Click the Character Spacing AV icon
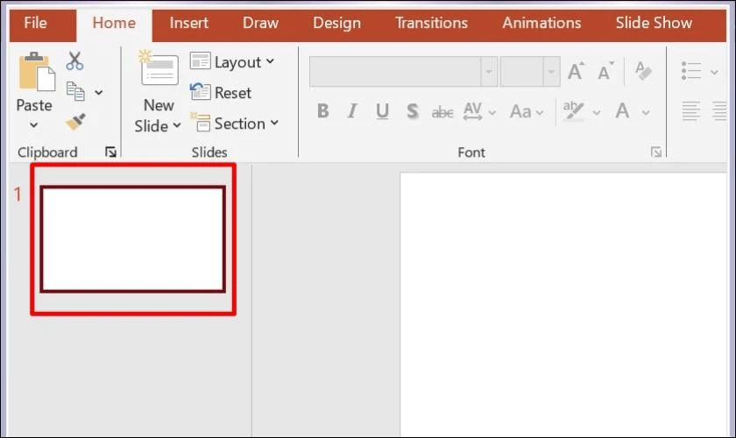The image size is (736, 438). click(472, 111)
